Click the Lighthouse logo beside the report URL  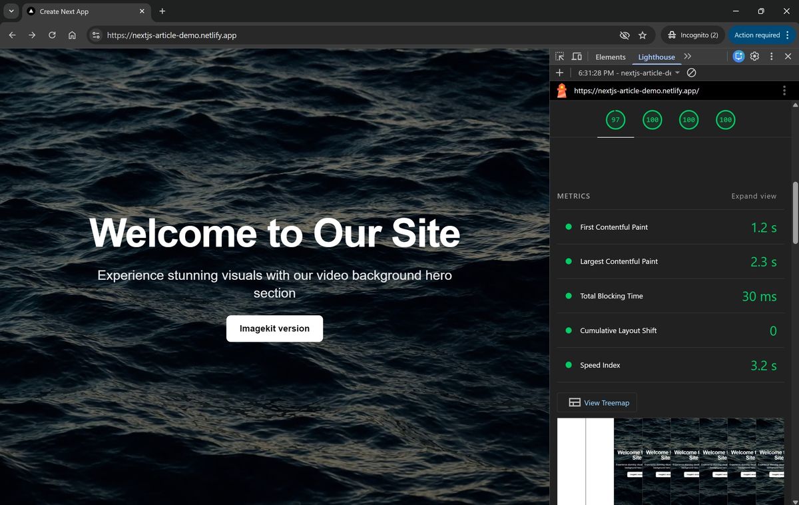(x=561, y=90)
